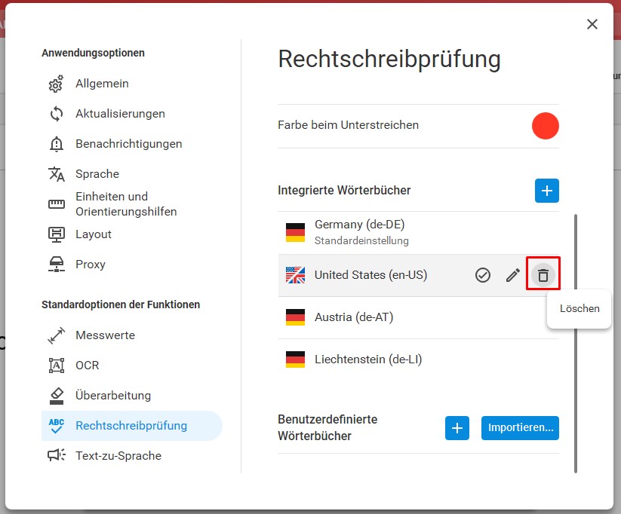Click the Standardeinstellung label under Germany
This screenshot has width=621, height=514.
[361, 240]
